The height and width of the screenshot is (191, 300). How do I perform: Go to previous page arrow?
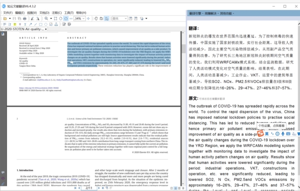[x=79, y=188]
